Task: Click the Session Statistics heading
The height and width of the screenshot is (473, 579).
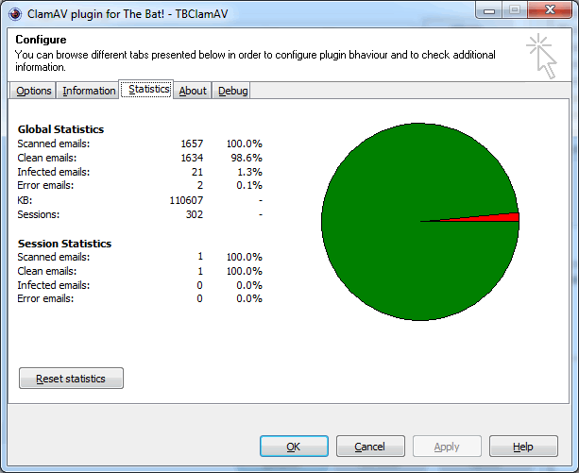Action: 64,244
